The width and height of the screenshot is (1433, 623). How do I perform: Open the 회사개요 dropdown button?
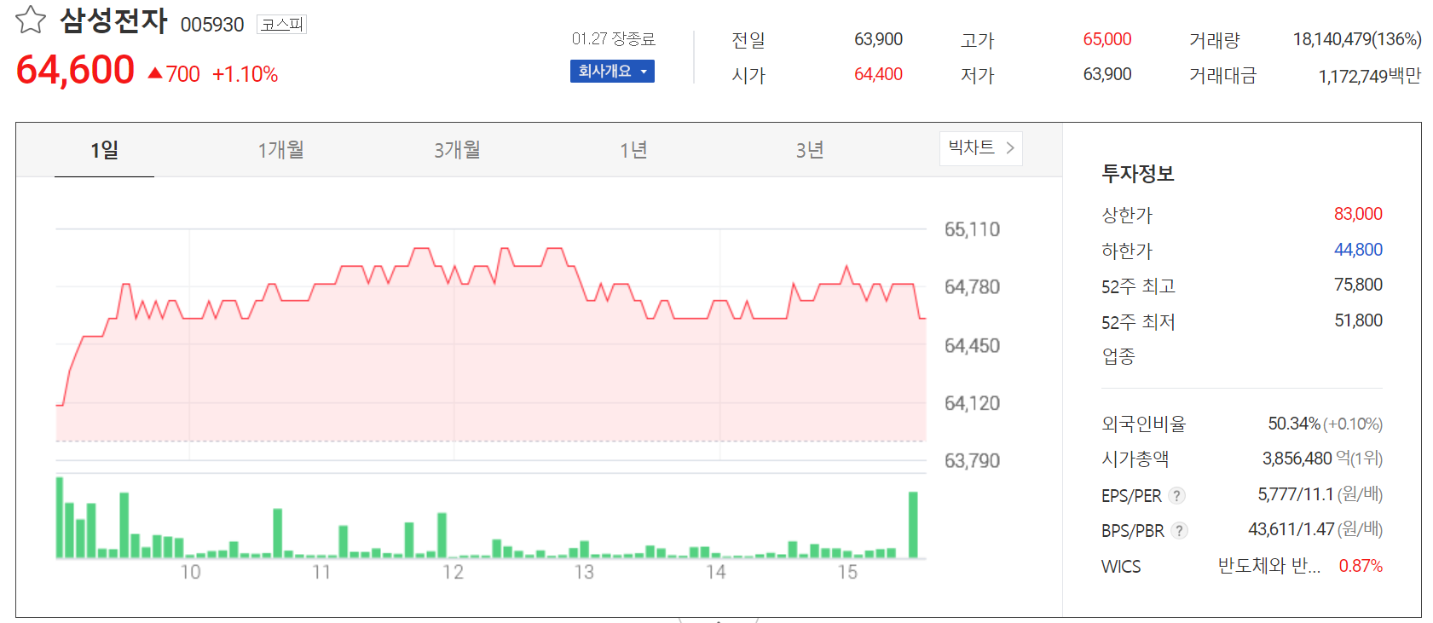[612, 71]
